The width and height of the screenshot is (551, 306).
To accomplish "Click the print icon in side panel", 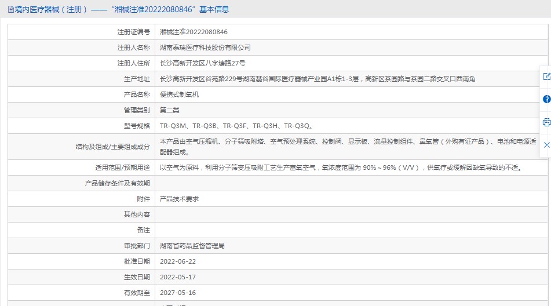I will coord(546,122).
